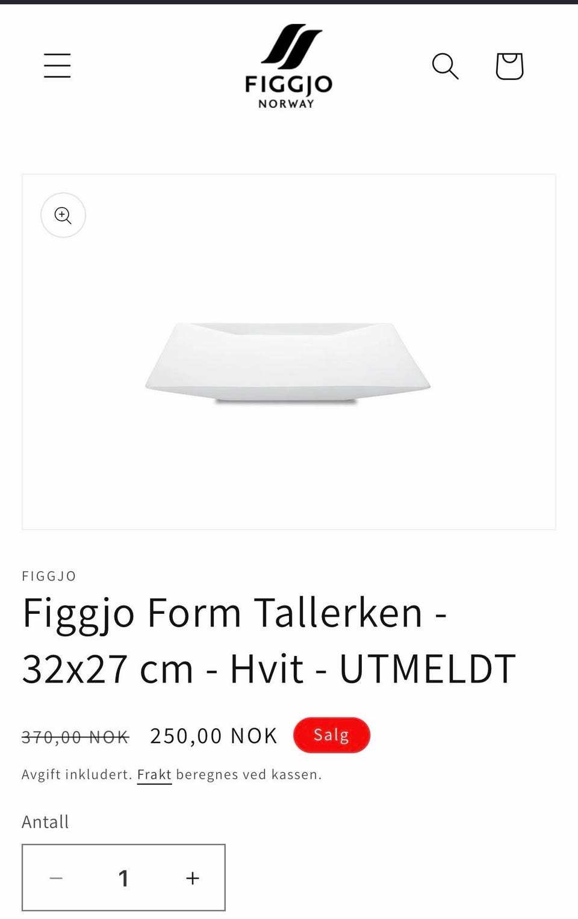Open the white plate product photo
The height and width of the screenshot is (919, 578).
click(x=288, y=362)
